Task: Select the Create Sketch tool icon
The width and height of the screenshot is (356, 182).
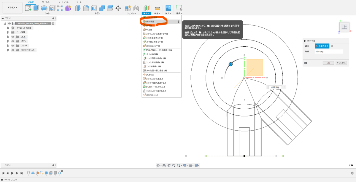Action: [x=28, y=8]
